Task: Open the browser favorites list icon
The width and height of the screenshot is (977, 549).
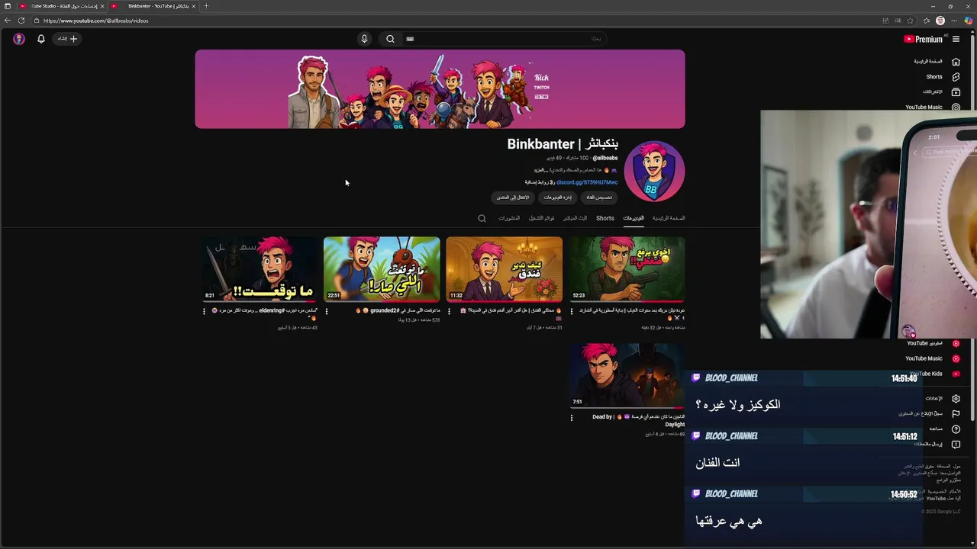Action: click(927, 21)
